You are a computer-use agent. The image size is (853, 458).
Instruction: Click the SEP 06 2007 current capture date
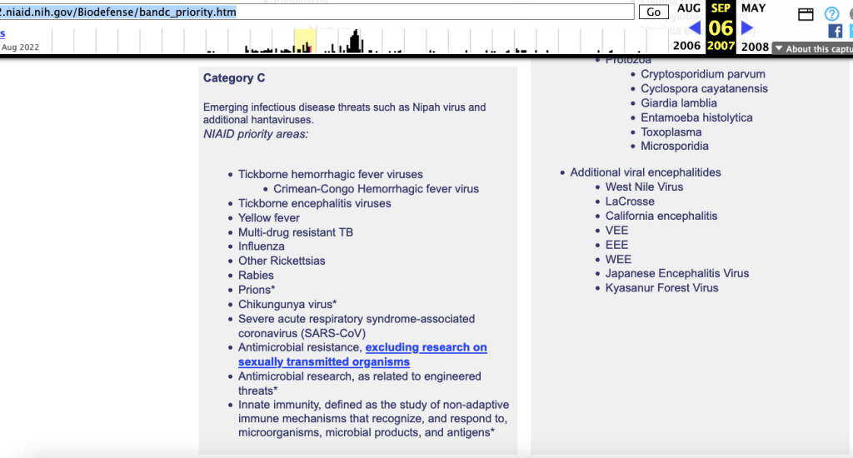[x=721, y=27]
